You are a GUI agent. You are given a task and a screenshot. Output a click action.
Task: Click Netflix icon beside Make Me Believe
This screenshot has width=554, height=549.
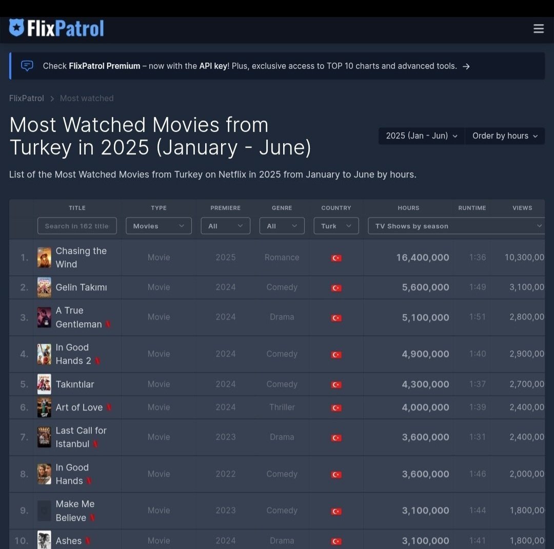click(92, 518)
